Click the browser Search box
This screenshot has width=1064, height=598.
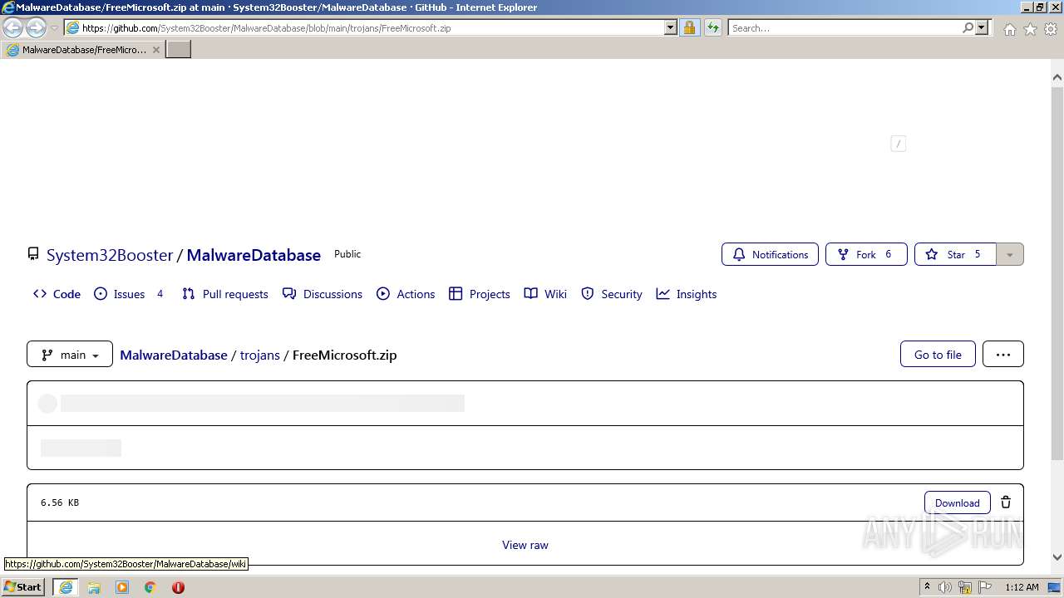(x=844, y=28)
